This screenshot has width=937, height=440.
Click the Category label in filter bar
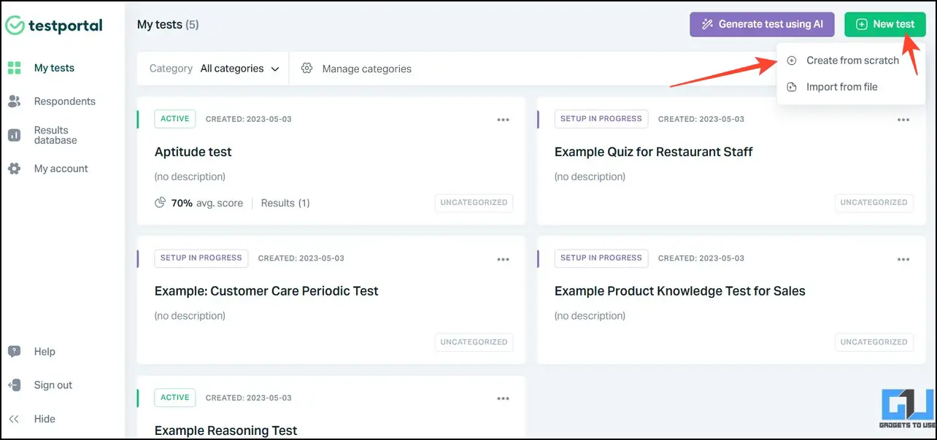[171, 69]
